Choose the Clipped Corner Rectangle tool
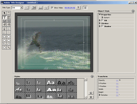Screen dimensions: 137x104 pos(9,37)
